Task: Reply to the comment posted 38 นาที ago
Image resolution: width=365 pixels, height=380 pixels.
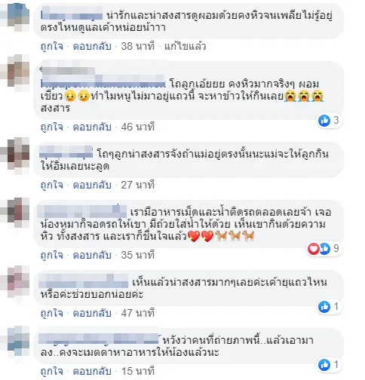Action: tap(92, 47)
